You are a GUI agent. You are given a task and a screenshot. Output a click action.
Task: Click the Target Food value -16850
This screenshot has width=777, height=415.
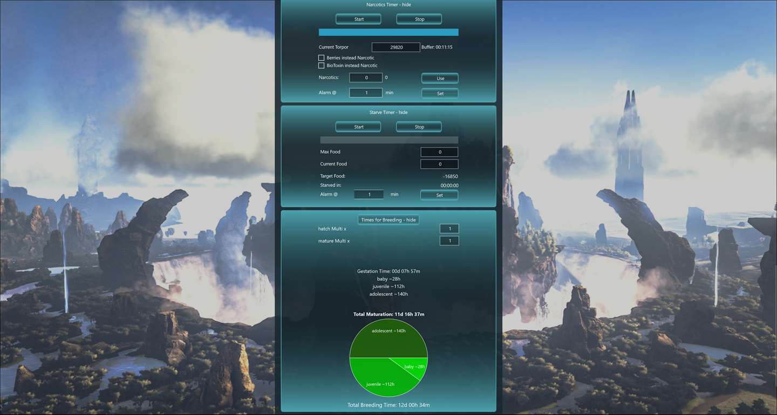pos(450,176)
